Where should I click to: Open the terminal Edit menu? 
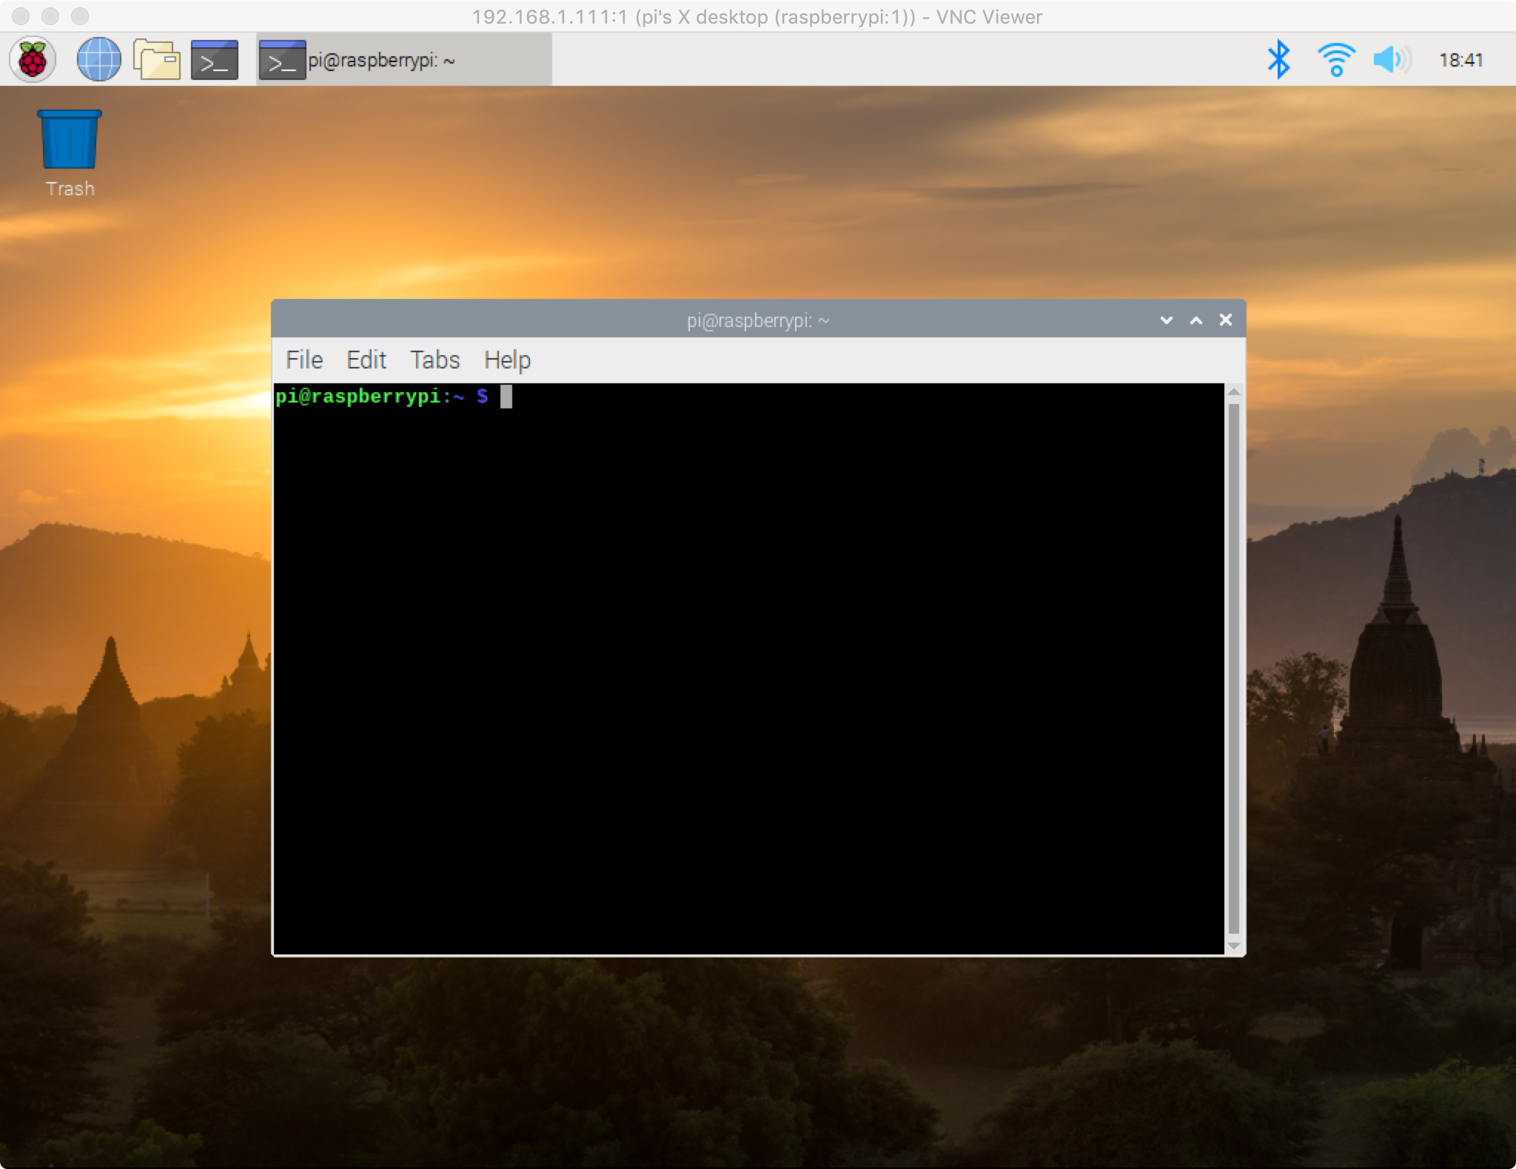[366, 360]
